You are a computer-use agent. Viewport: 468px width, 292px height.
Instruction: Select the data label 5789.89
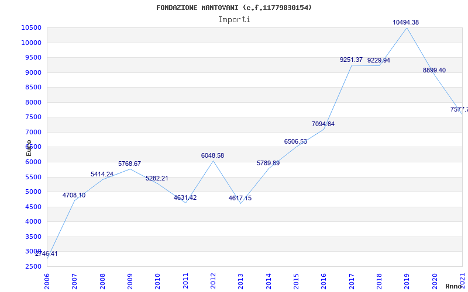tap(269, 164)
